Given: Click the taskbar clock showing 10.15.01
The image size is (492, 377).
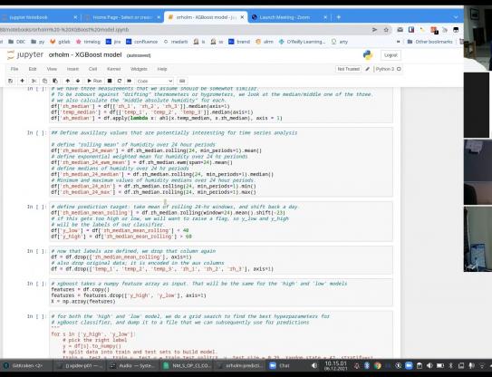Looking at the screenshot, I should point(335,366).
